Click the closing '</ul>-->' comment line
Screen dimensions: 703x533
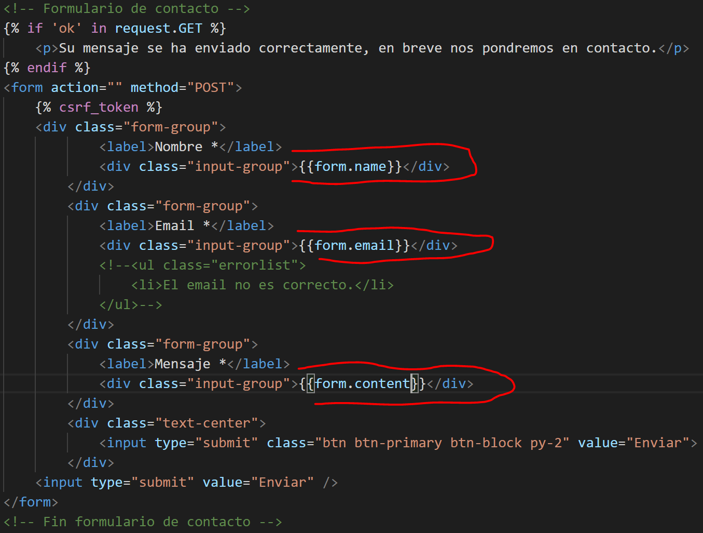click(x=131, y=305)
